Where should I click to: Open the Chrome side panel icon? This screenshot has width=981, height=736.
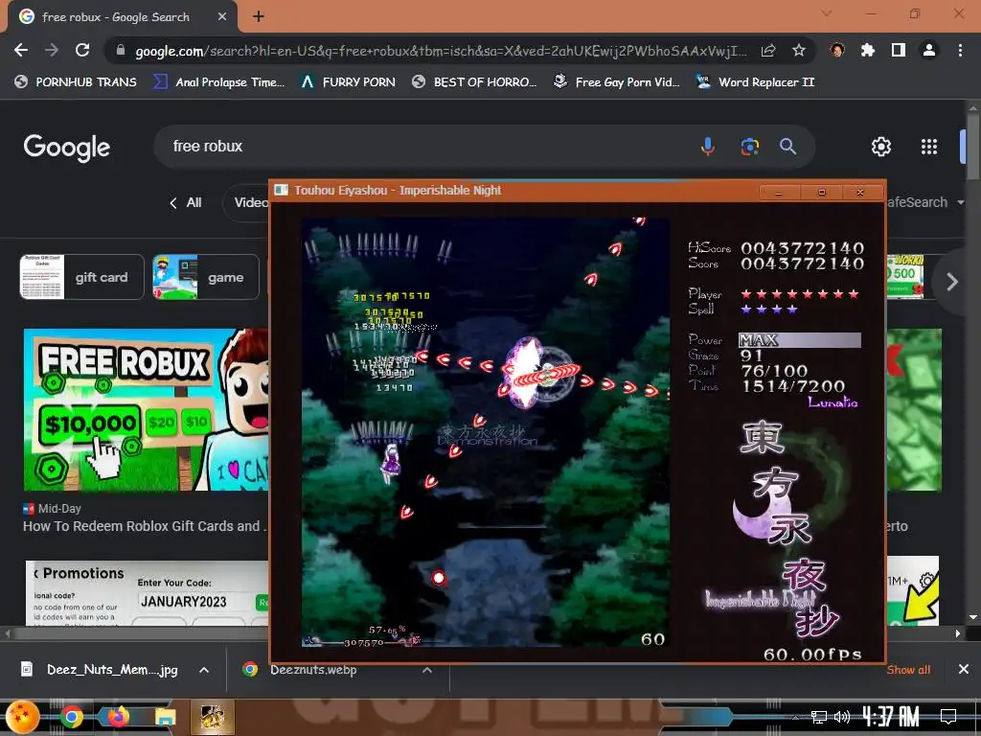899,50
